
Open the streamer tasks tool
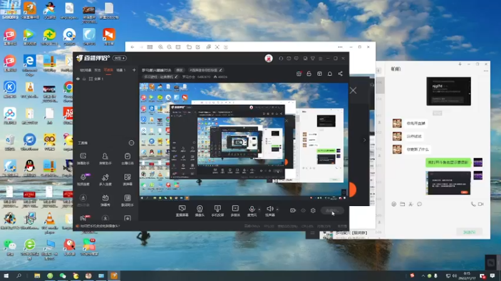point(128,159)
